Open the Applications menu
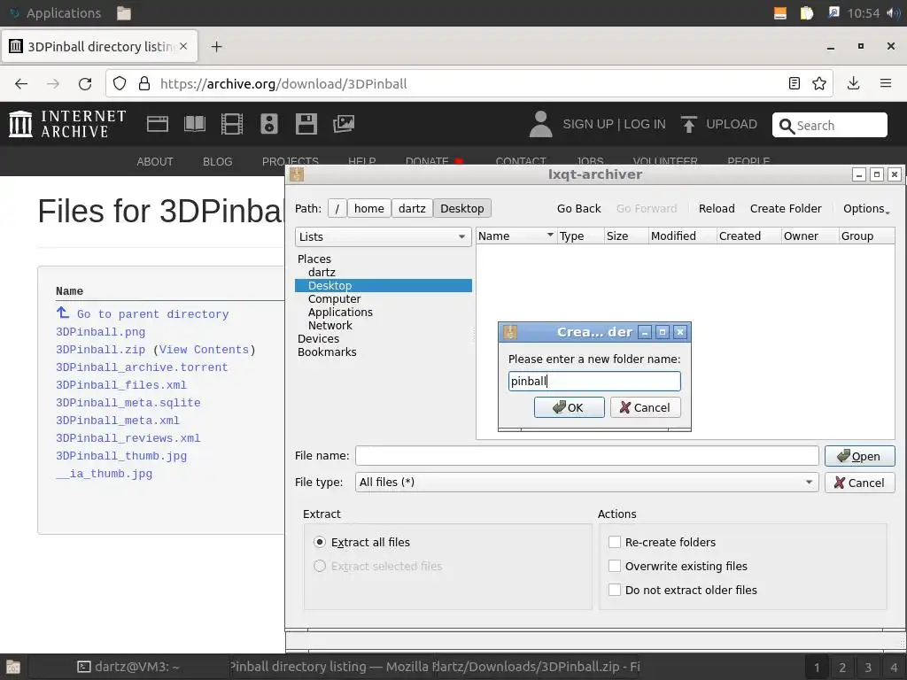Viewport: 907px width, 680px height. 56,13
